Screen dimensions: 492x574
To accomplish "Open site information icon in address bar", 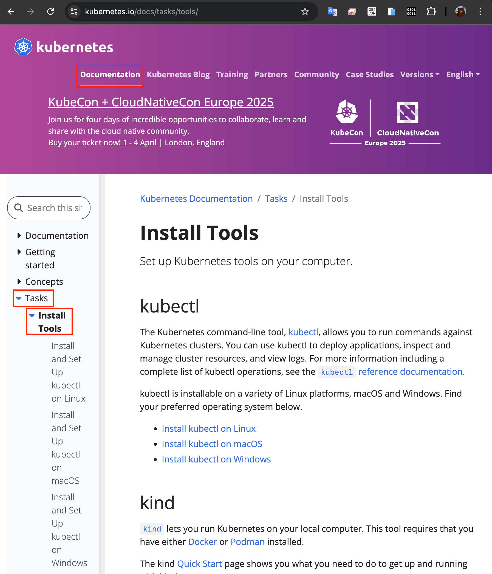I will click(x=74, y=12).
